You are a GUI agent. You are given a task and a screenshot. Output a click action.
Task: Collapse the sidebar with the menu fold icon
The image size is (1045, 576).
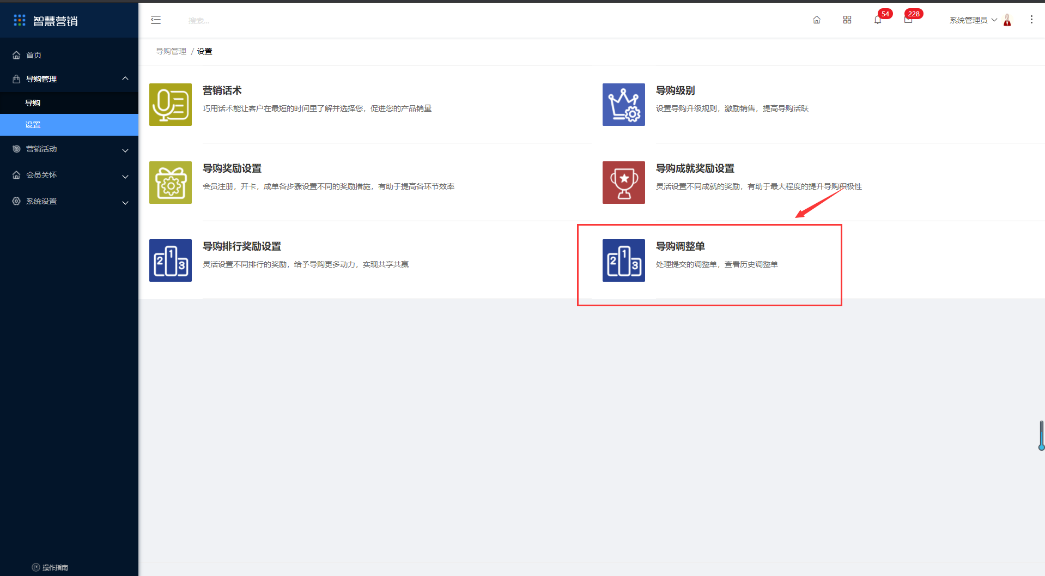pos(156,20)
